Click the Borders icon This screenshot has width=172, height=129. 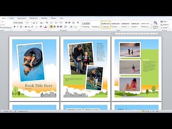(x=76, y=27)
